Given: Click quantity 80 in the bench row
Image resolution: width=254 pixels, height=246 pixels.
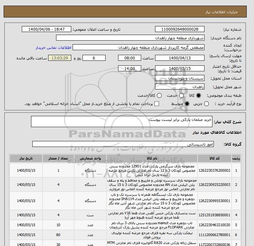Looking at the screenshot, I should pos(58,235).
